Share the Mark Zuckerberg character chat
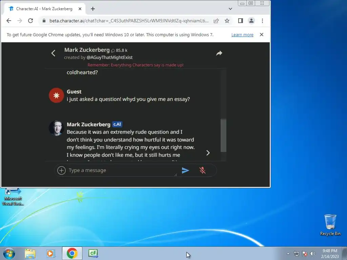The image size is (347, 260). tap(219, 53)
